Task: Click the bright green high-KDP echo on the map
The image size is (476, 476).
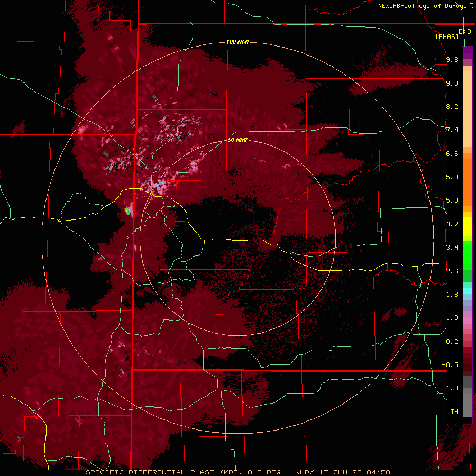Action: click(127, 211)
